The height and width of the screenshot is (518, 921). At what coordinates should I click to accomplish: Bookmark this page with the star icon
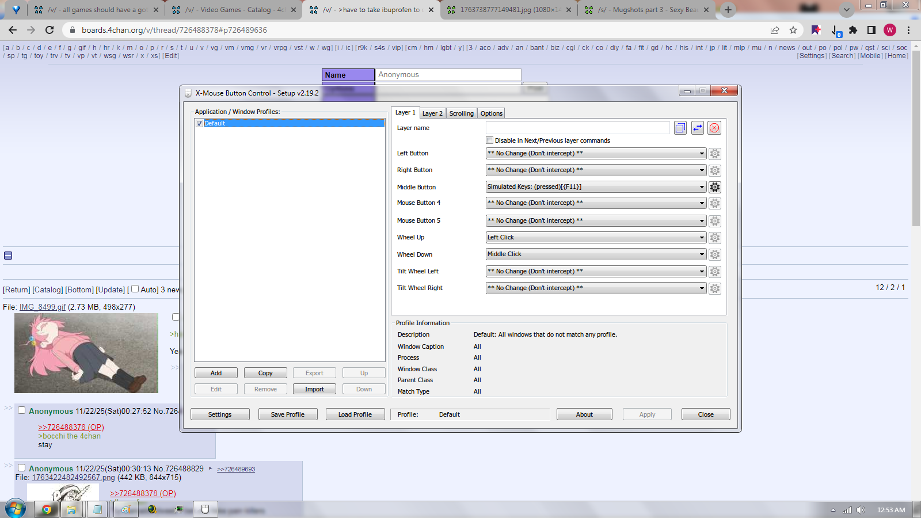pyautogui.click(x=793, y=30)
